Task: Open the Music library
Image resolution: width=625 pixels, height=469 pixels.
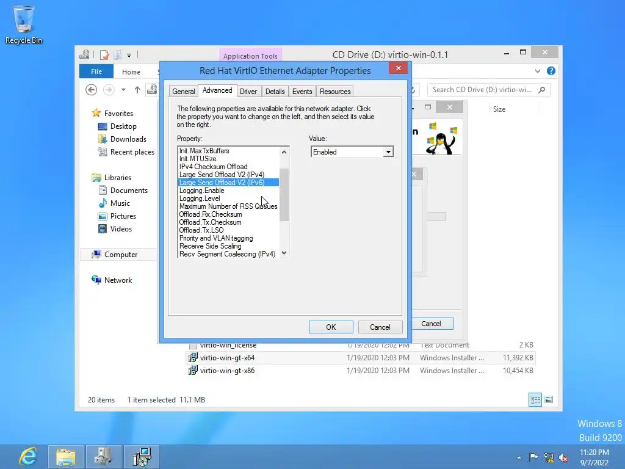Action: tap(120, 203)
